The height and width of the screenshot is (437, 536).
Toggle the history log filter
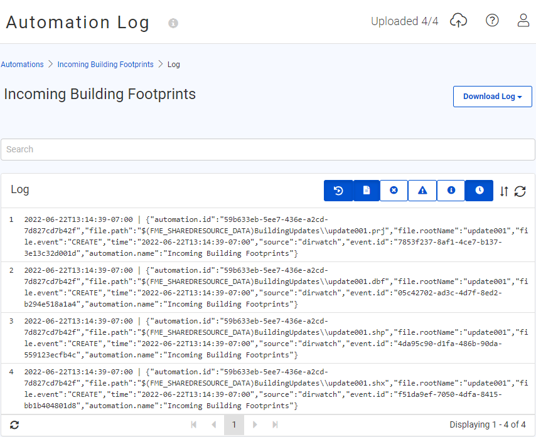338,191
